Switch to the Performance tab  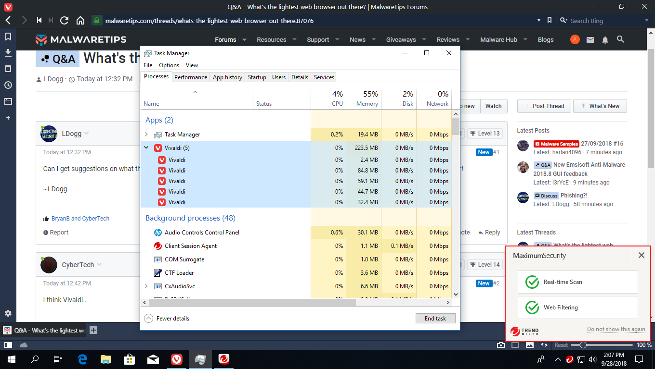(x=191, y=77)
